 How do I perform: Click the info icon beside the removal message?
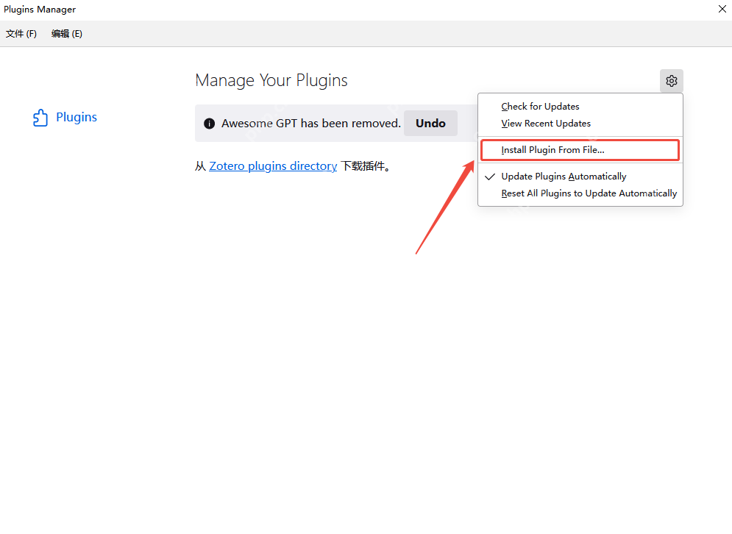click(209, 124)
